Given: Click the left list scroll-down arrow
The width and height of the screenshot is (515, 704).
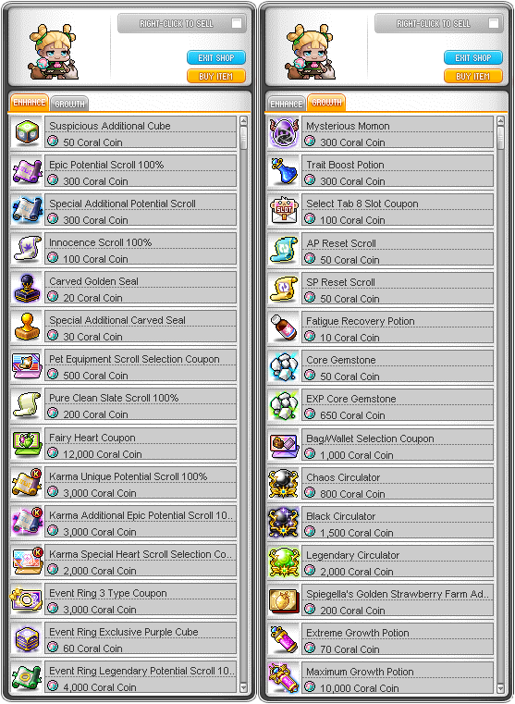Looking at the screenshot, I should (x=243, y=687).
